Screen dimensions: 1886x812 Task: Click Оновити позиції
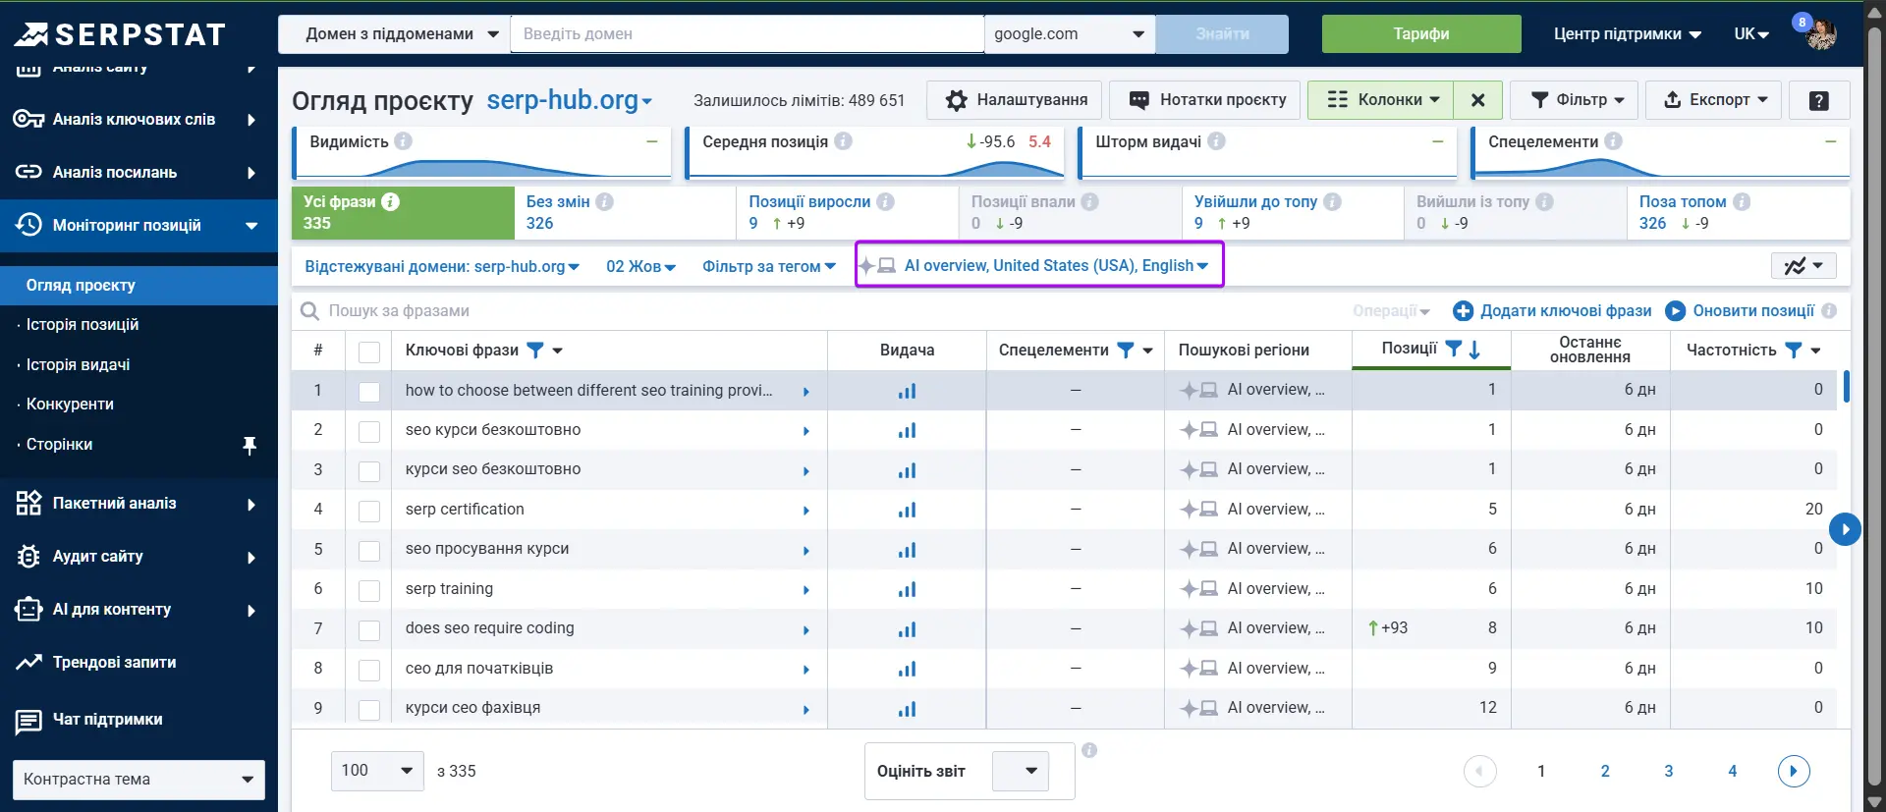pos(1740,311)
